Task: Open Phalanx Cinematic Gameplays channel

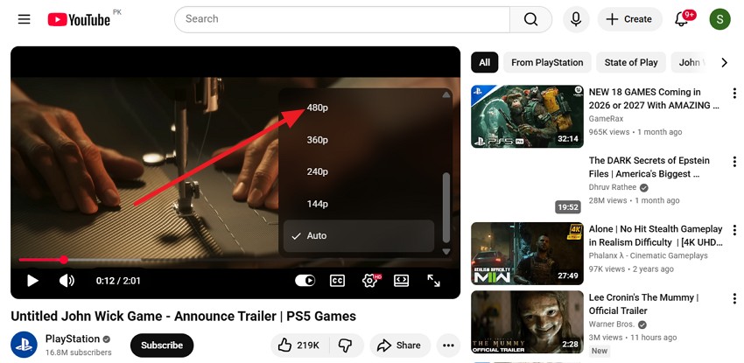Action: pos(648,255)
